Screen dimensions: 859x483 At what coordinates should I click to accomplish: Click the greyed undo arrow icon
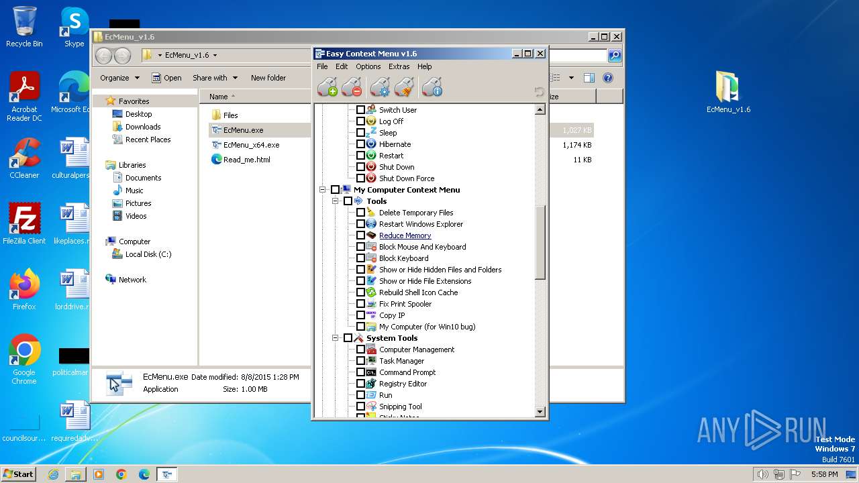(539, 92)
